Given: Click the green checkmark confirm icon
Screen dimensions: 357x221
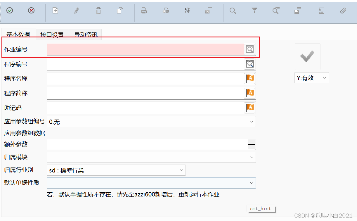Looking at the screenshot, I should pyautogui.click(x=10, y=11).
